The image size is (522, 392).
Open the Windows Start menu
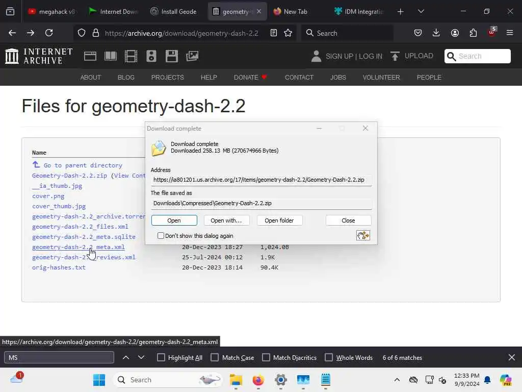point(99,380)
